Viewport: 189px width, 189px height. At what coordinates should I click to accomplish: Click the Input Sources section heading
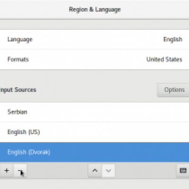(x=18, y=90)
